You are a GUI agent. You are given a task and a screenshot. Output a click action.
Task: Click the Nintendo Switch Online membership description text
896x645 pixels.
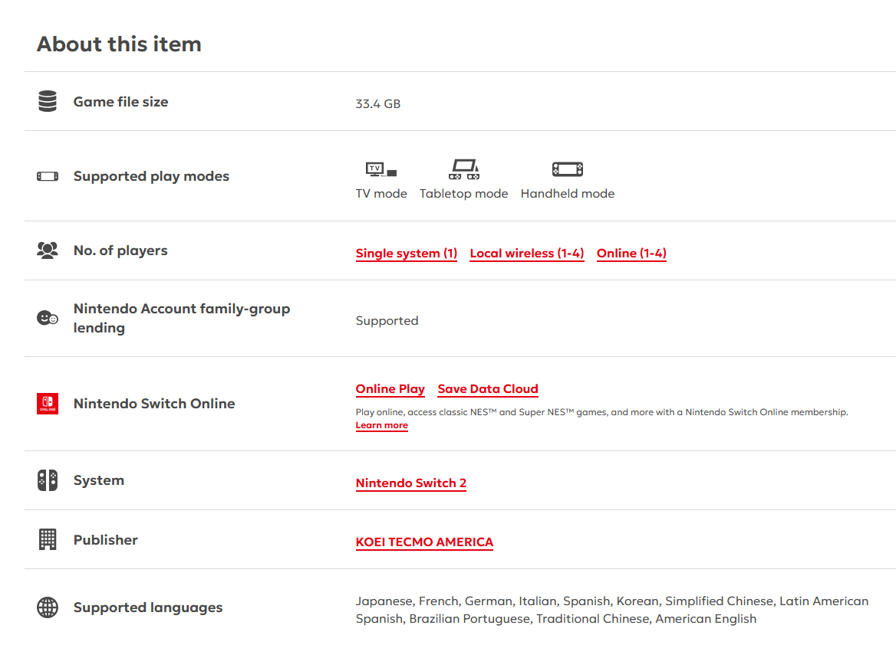601,412
